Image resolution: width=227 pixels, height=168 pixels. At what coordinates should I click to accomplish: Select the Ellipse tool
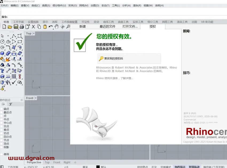click(8, 42)
